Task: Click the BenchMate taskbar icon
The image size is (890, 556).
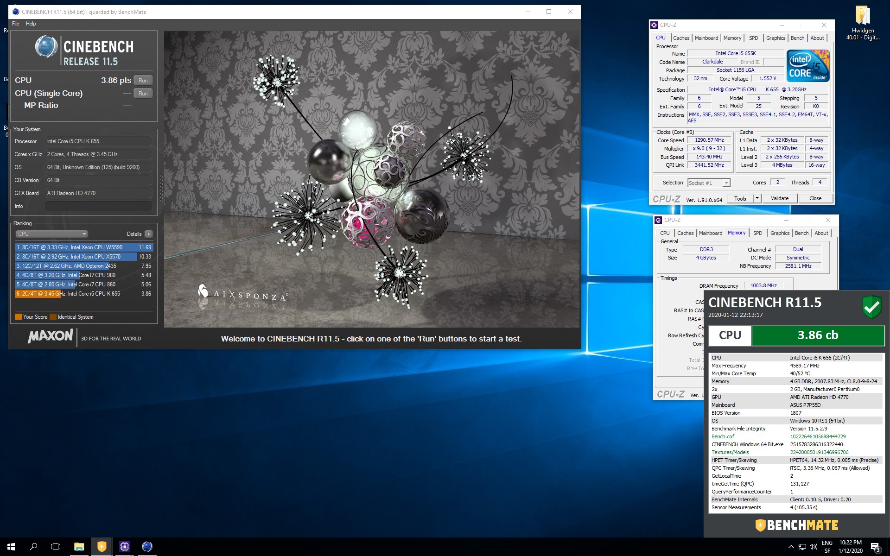Action: pos(102,547)
